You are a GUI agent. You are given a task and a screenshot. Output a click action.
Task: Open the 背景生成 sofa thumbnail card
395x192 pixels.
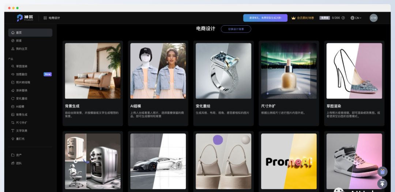click(x=93, y=71)
